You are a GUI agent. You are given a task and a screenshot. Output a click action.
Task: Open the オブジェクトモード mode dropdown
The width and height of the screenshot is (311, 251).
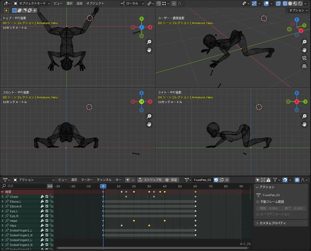pos(32,3)
